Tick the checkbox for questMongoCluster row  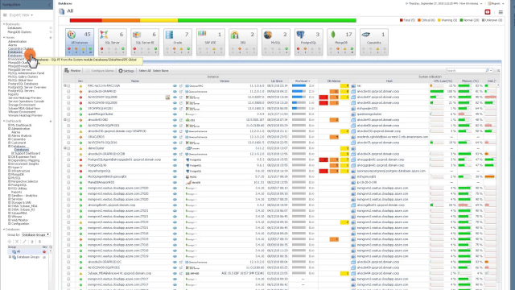point(68,114)
